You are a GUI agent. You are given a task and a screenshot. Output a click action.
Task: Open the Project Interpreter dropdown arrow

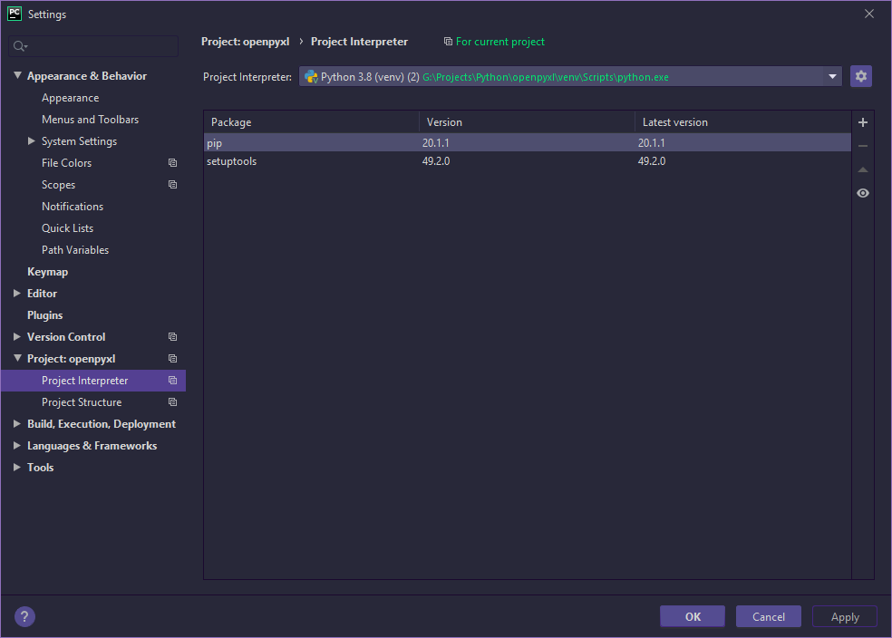832,77
